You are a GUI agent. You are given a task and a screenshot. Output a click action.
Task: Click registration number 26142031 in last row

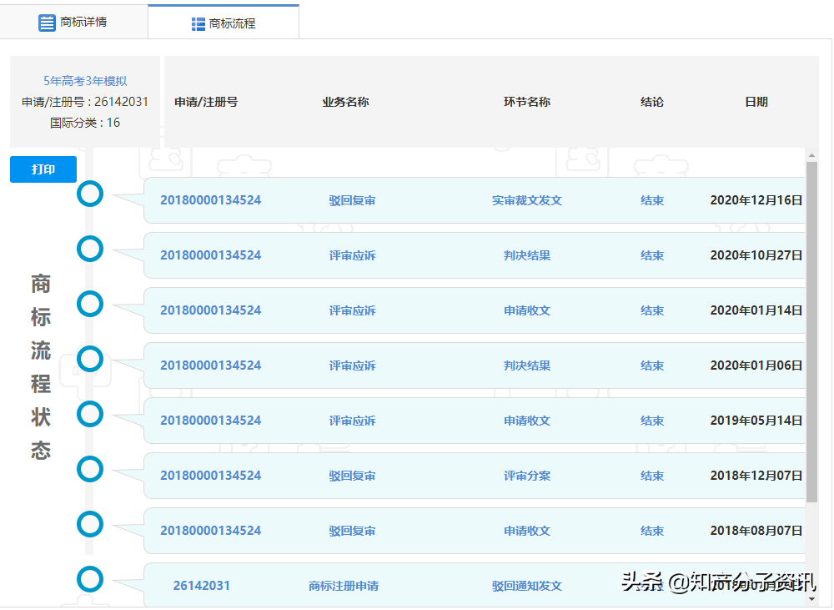pyautogui.click(x=201, y=586)
